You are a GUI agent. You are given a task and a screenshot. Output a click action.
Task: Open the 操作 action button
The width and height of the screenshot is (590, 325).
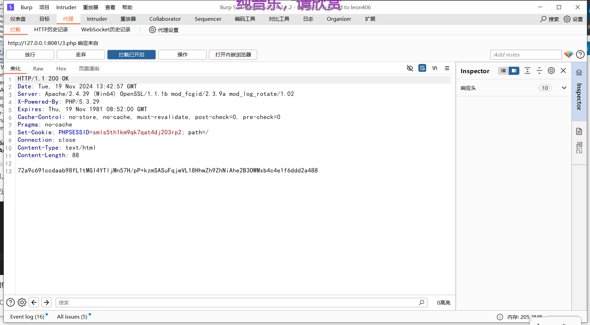(182, 54)
